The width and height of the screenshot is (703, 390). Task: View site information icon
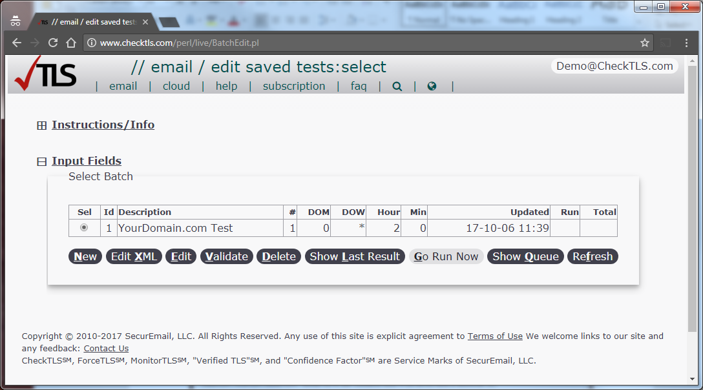click(x=92, y=43)
